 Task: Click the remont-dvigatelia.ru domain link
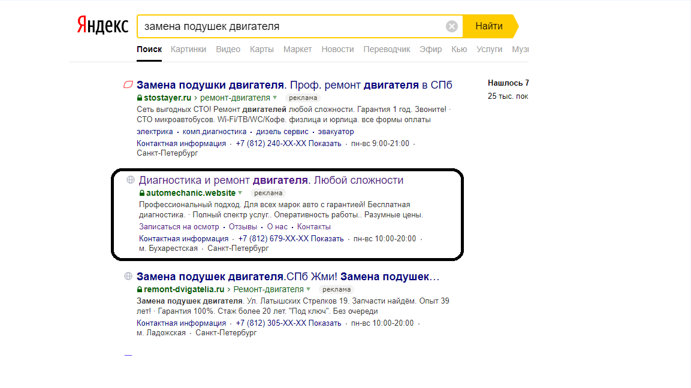[184, 289]
